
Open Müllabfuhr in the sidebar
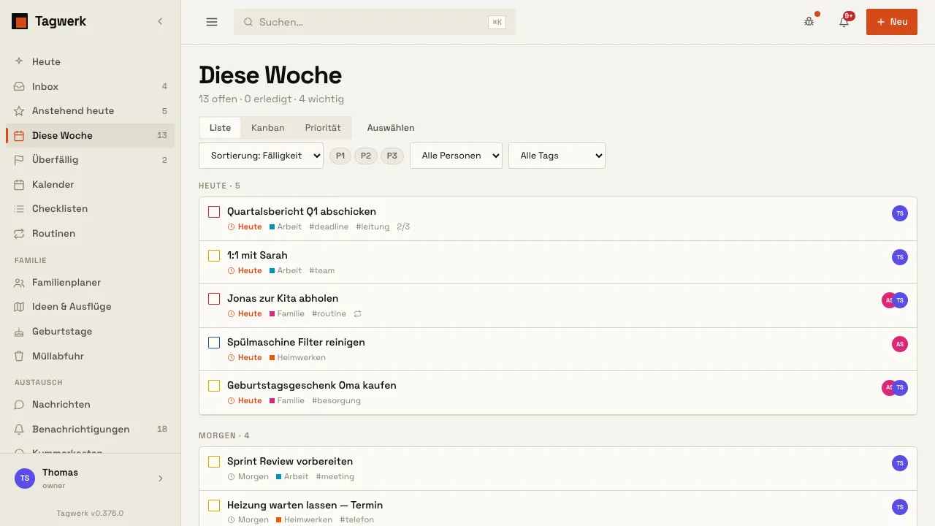[x=91, y=357]
